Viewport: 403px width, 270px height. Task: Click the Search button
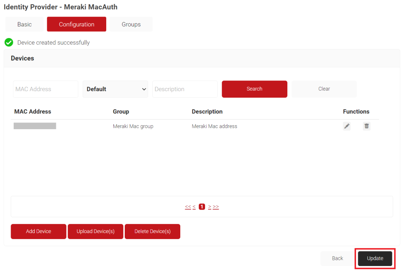[254, 89]
